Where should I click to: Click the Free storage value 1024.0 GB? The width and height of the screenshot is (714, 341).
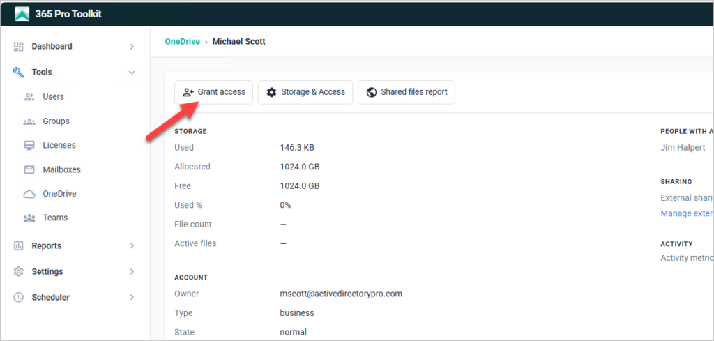click(x=300, y=185)
